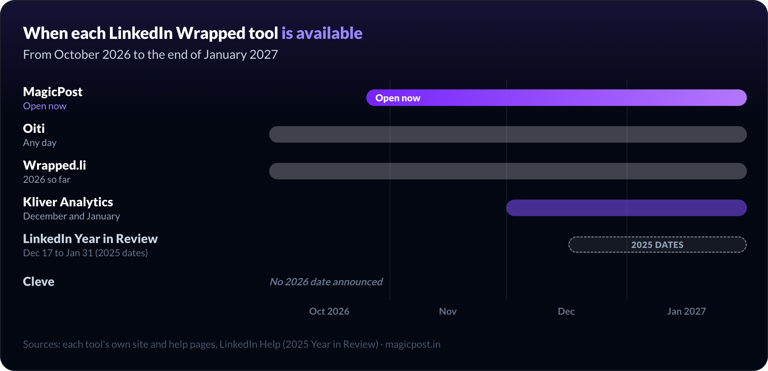Viewport: 768px width, 371px height.
Task: Click the 'Oct 2026' axis label
Action: click(x=329, y=311)
